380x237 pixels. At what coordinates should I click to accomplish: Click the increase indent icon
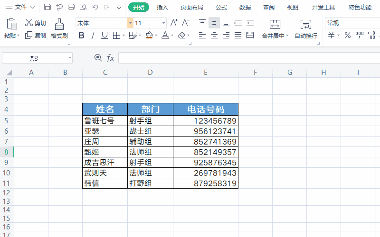click(x=250, y=23)
